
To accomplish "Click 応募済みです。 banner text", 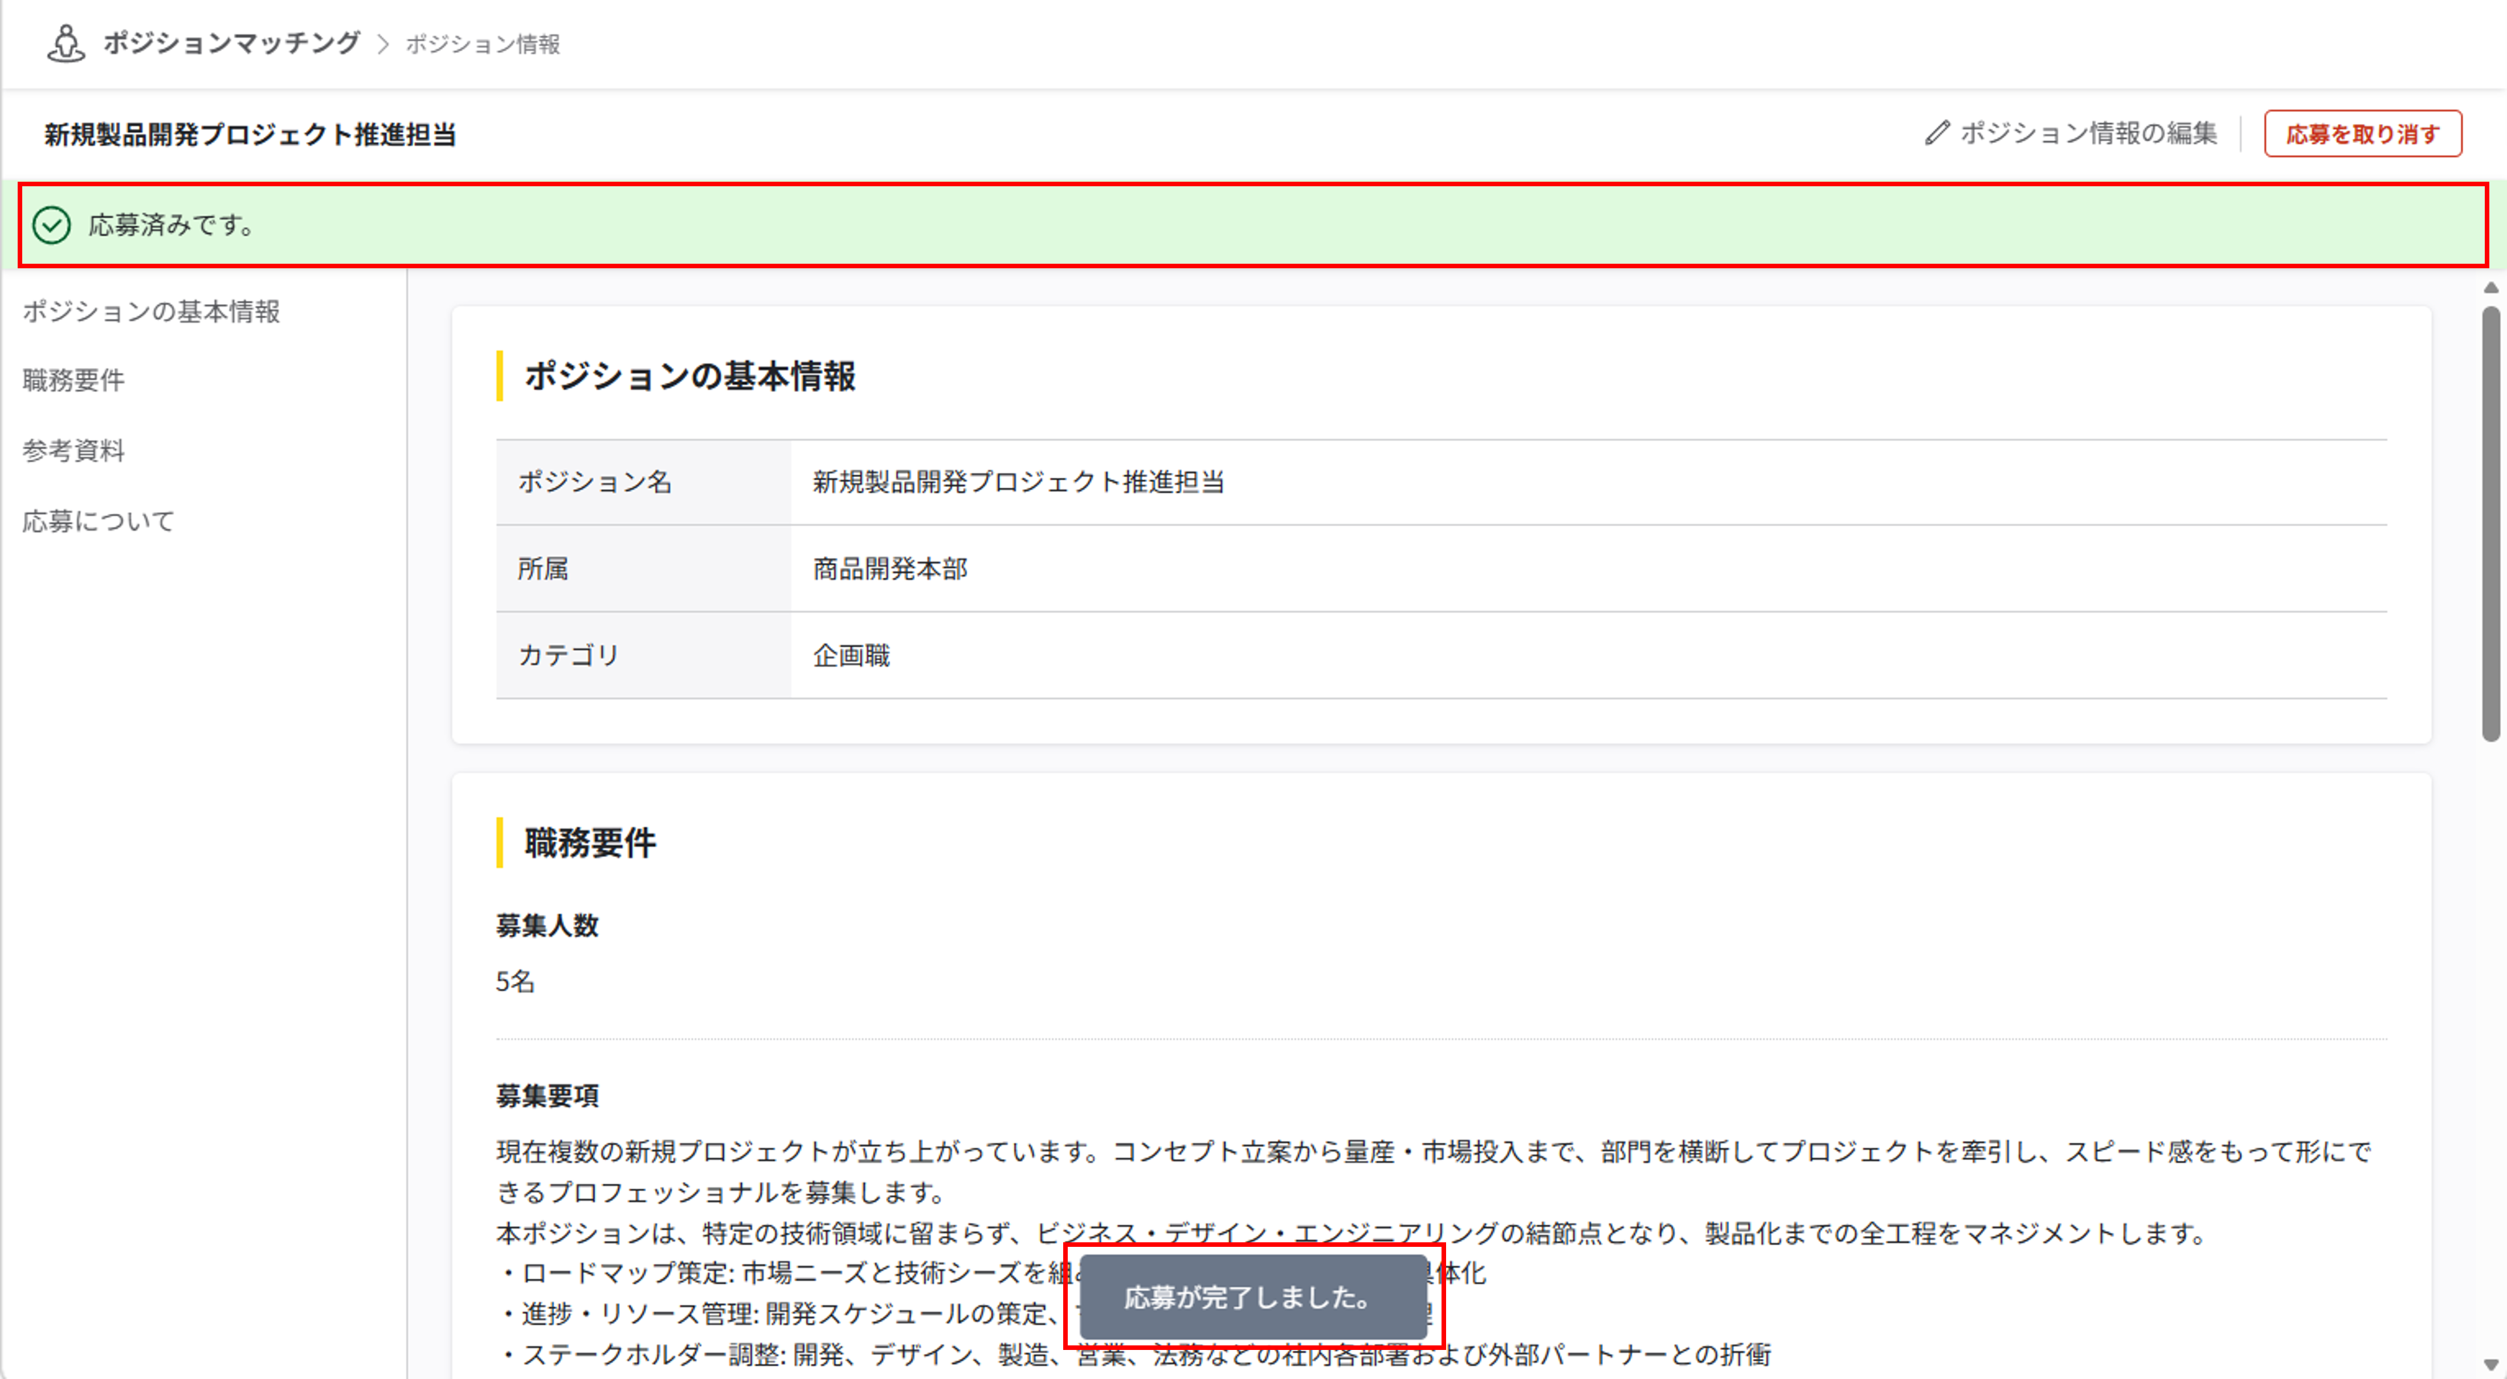I will (172, 225).
